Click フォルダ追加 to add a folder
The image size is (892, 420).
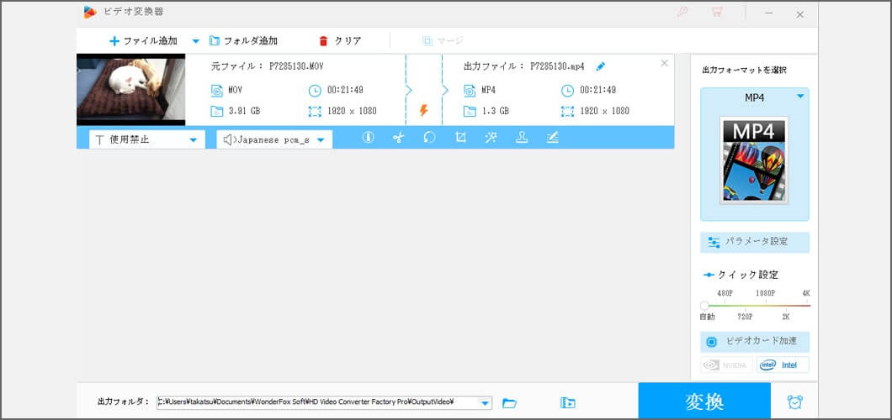pos(243,40)
